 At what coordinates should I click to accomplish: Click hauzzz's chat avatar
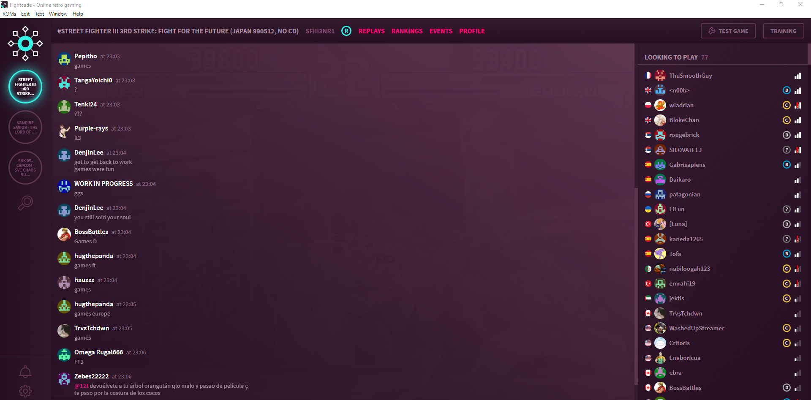point(64,283)
